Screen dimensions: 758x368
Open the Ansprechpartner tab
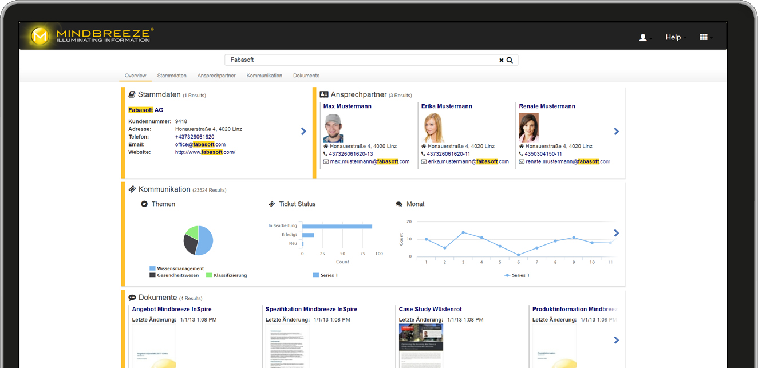(x=216, y=76)
